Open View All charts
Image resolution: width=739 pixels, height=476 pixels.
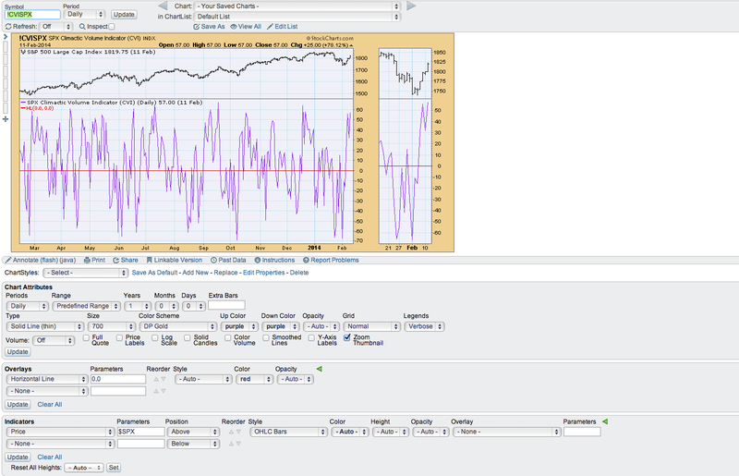246,27
